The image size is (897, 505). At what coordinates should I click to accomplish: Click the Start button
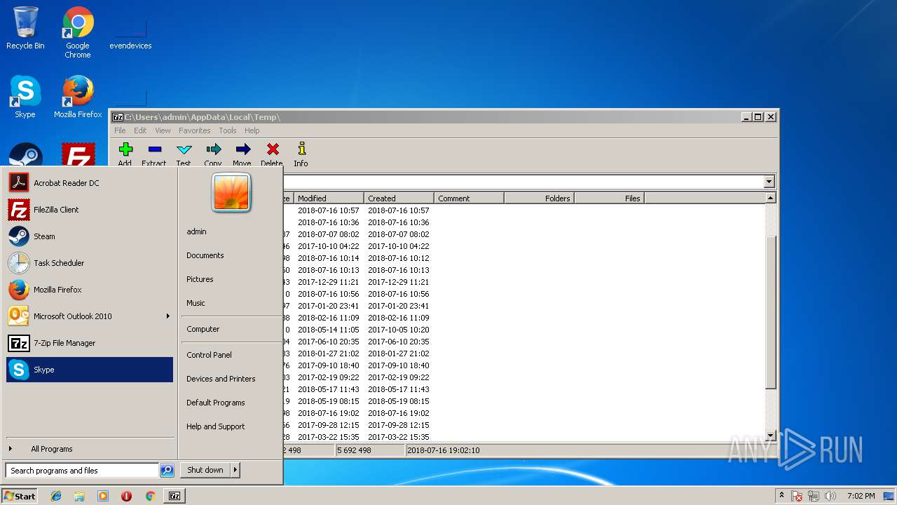pyautogui.click(x=20, y=496)
